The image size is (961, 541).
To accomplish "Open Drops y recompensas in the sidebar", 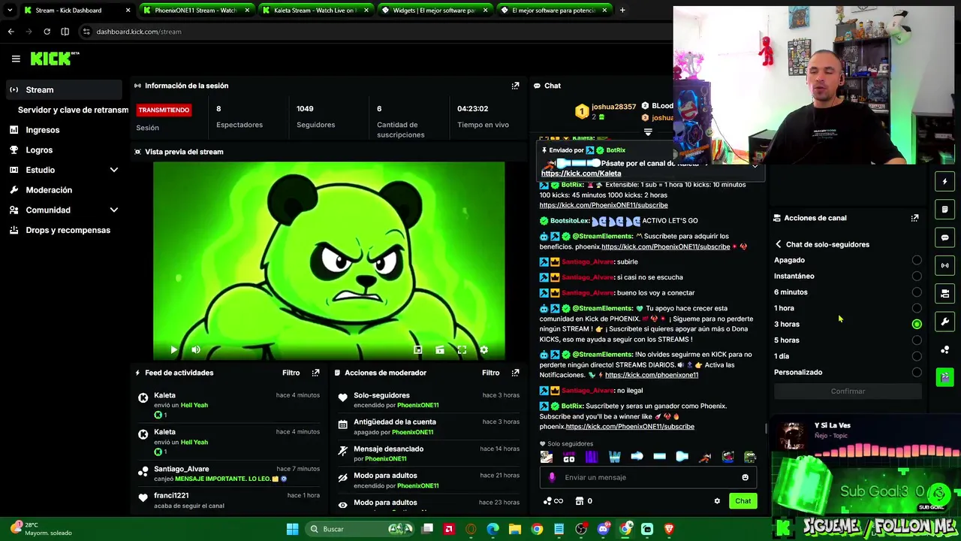I will 62,230.
